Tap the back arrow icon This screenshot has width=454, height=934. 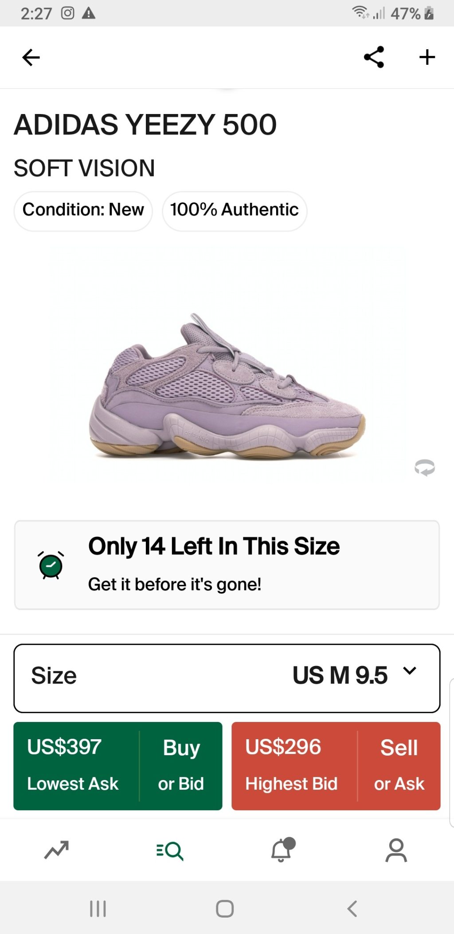coord(31,57)
